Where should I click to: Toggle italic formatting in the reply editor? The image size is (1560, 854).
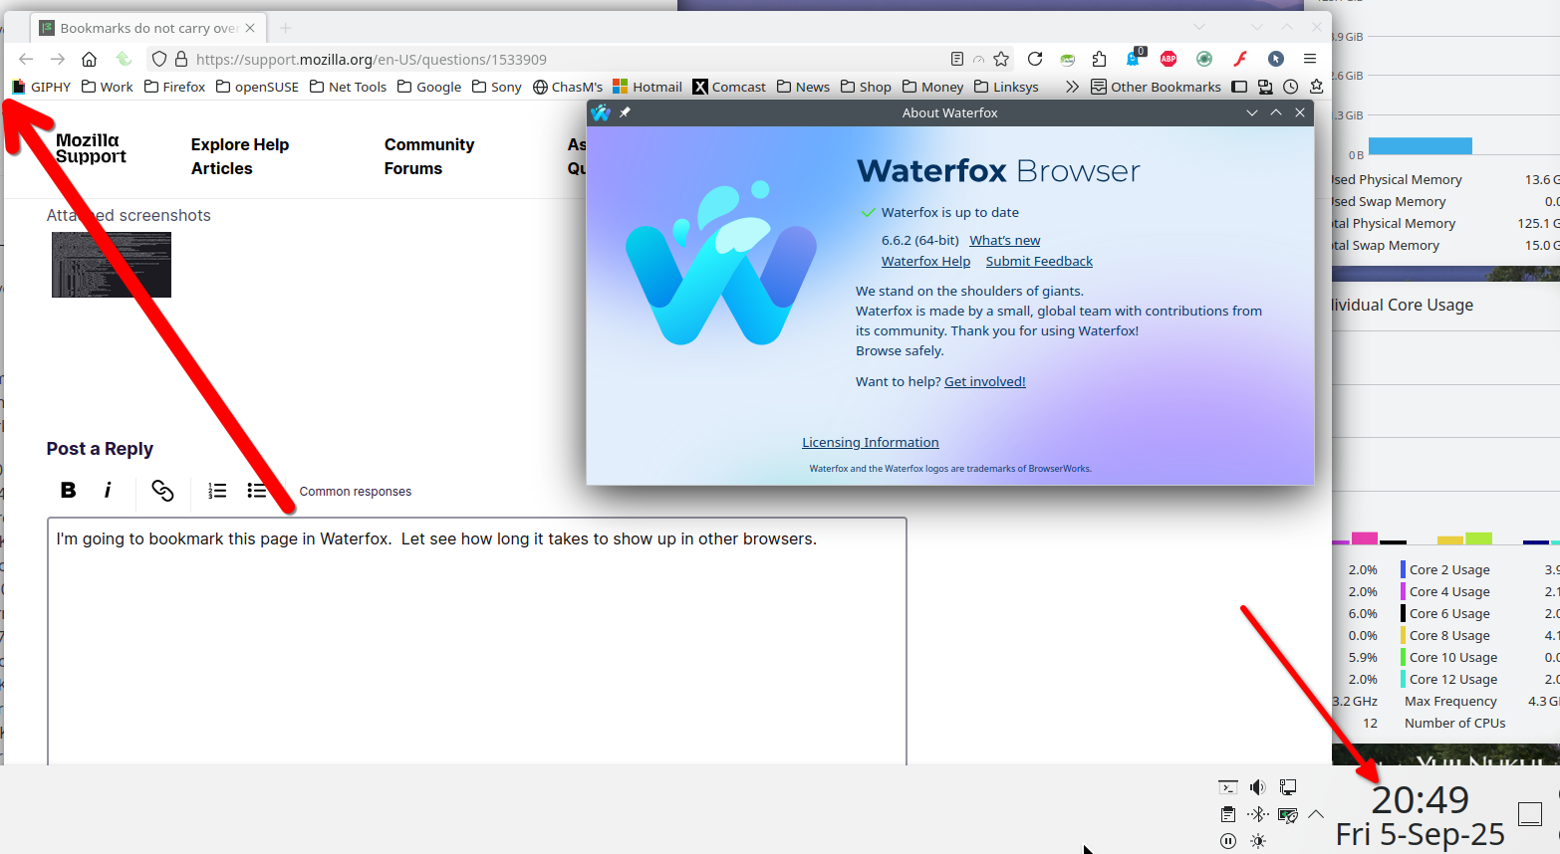click(x=108, y=490)
